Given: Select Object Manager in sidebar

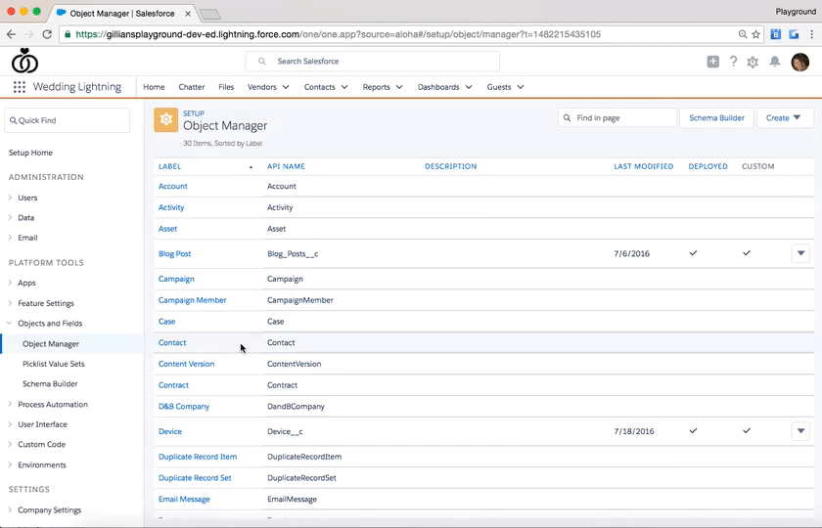Looking at the screenshot, I should 51,343.
